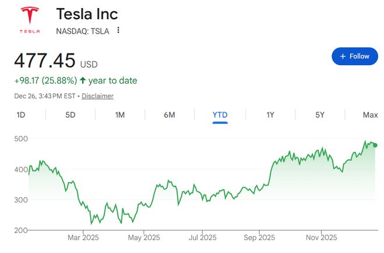The width and height of the screenshot is (384, 253).
Task: Switch chart to 1Y range
Action: click(270, 115)
